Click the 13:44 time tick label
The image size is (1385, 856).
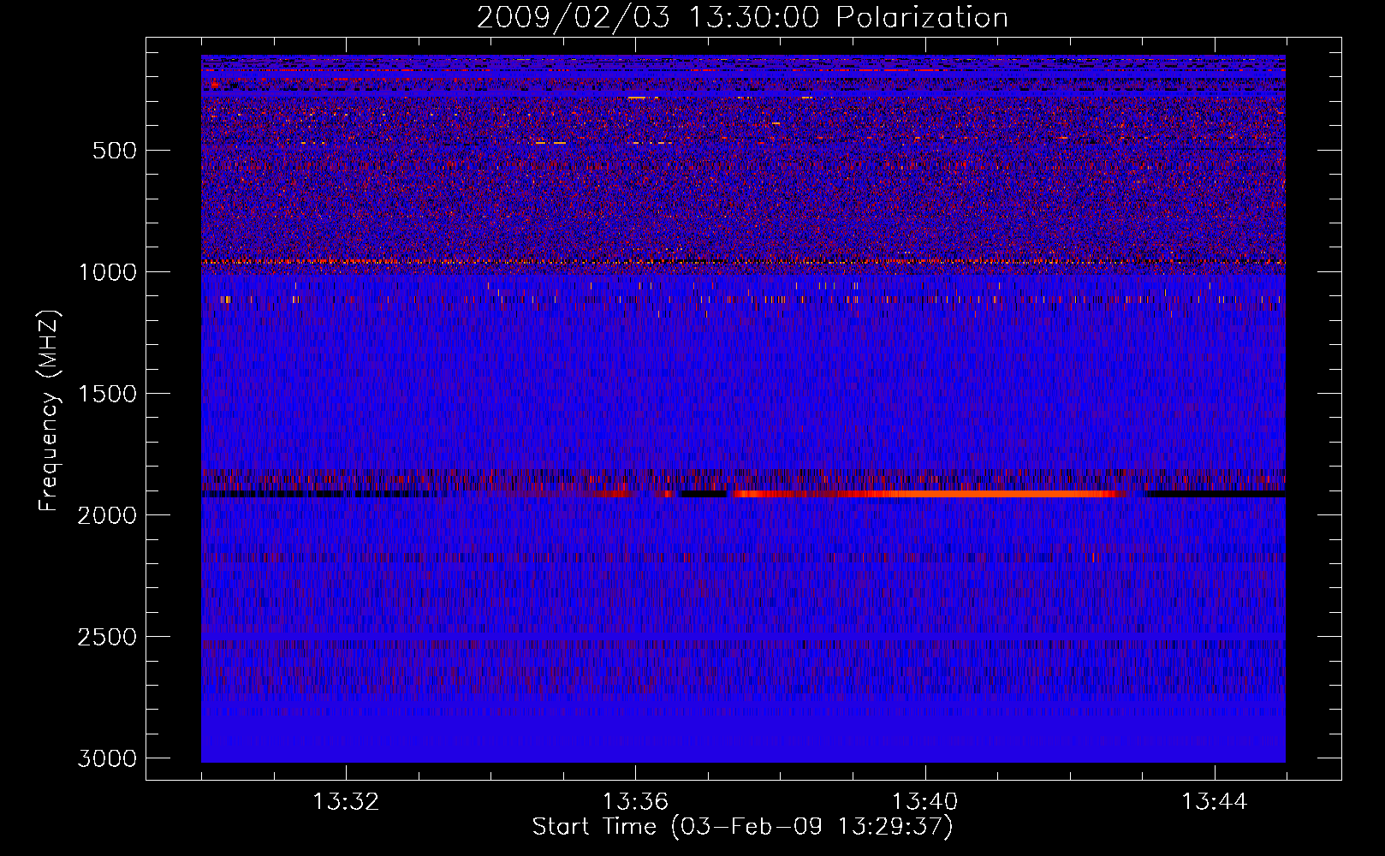[1215, 802]
